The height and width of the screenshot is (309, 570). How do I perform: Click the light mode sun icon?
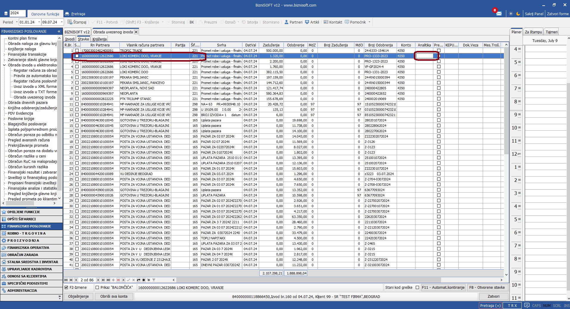[x=511, y=14]
